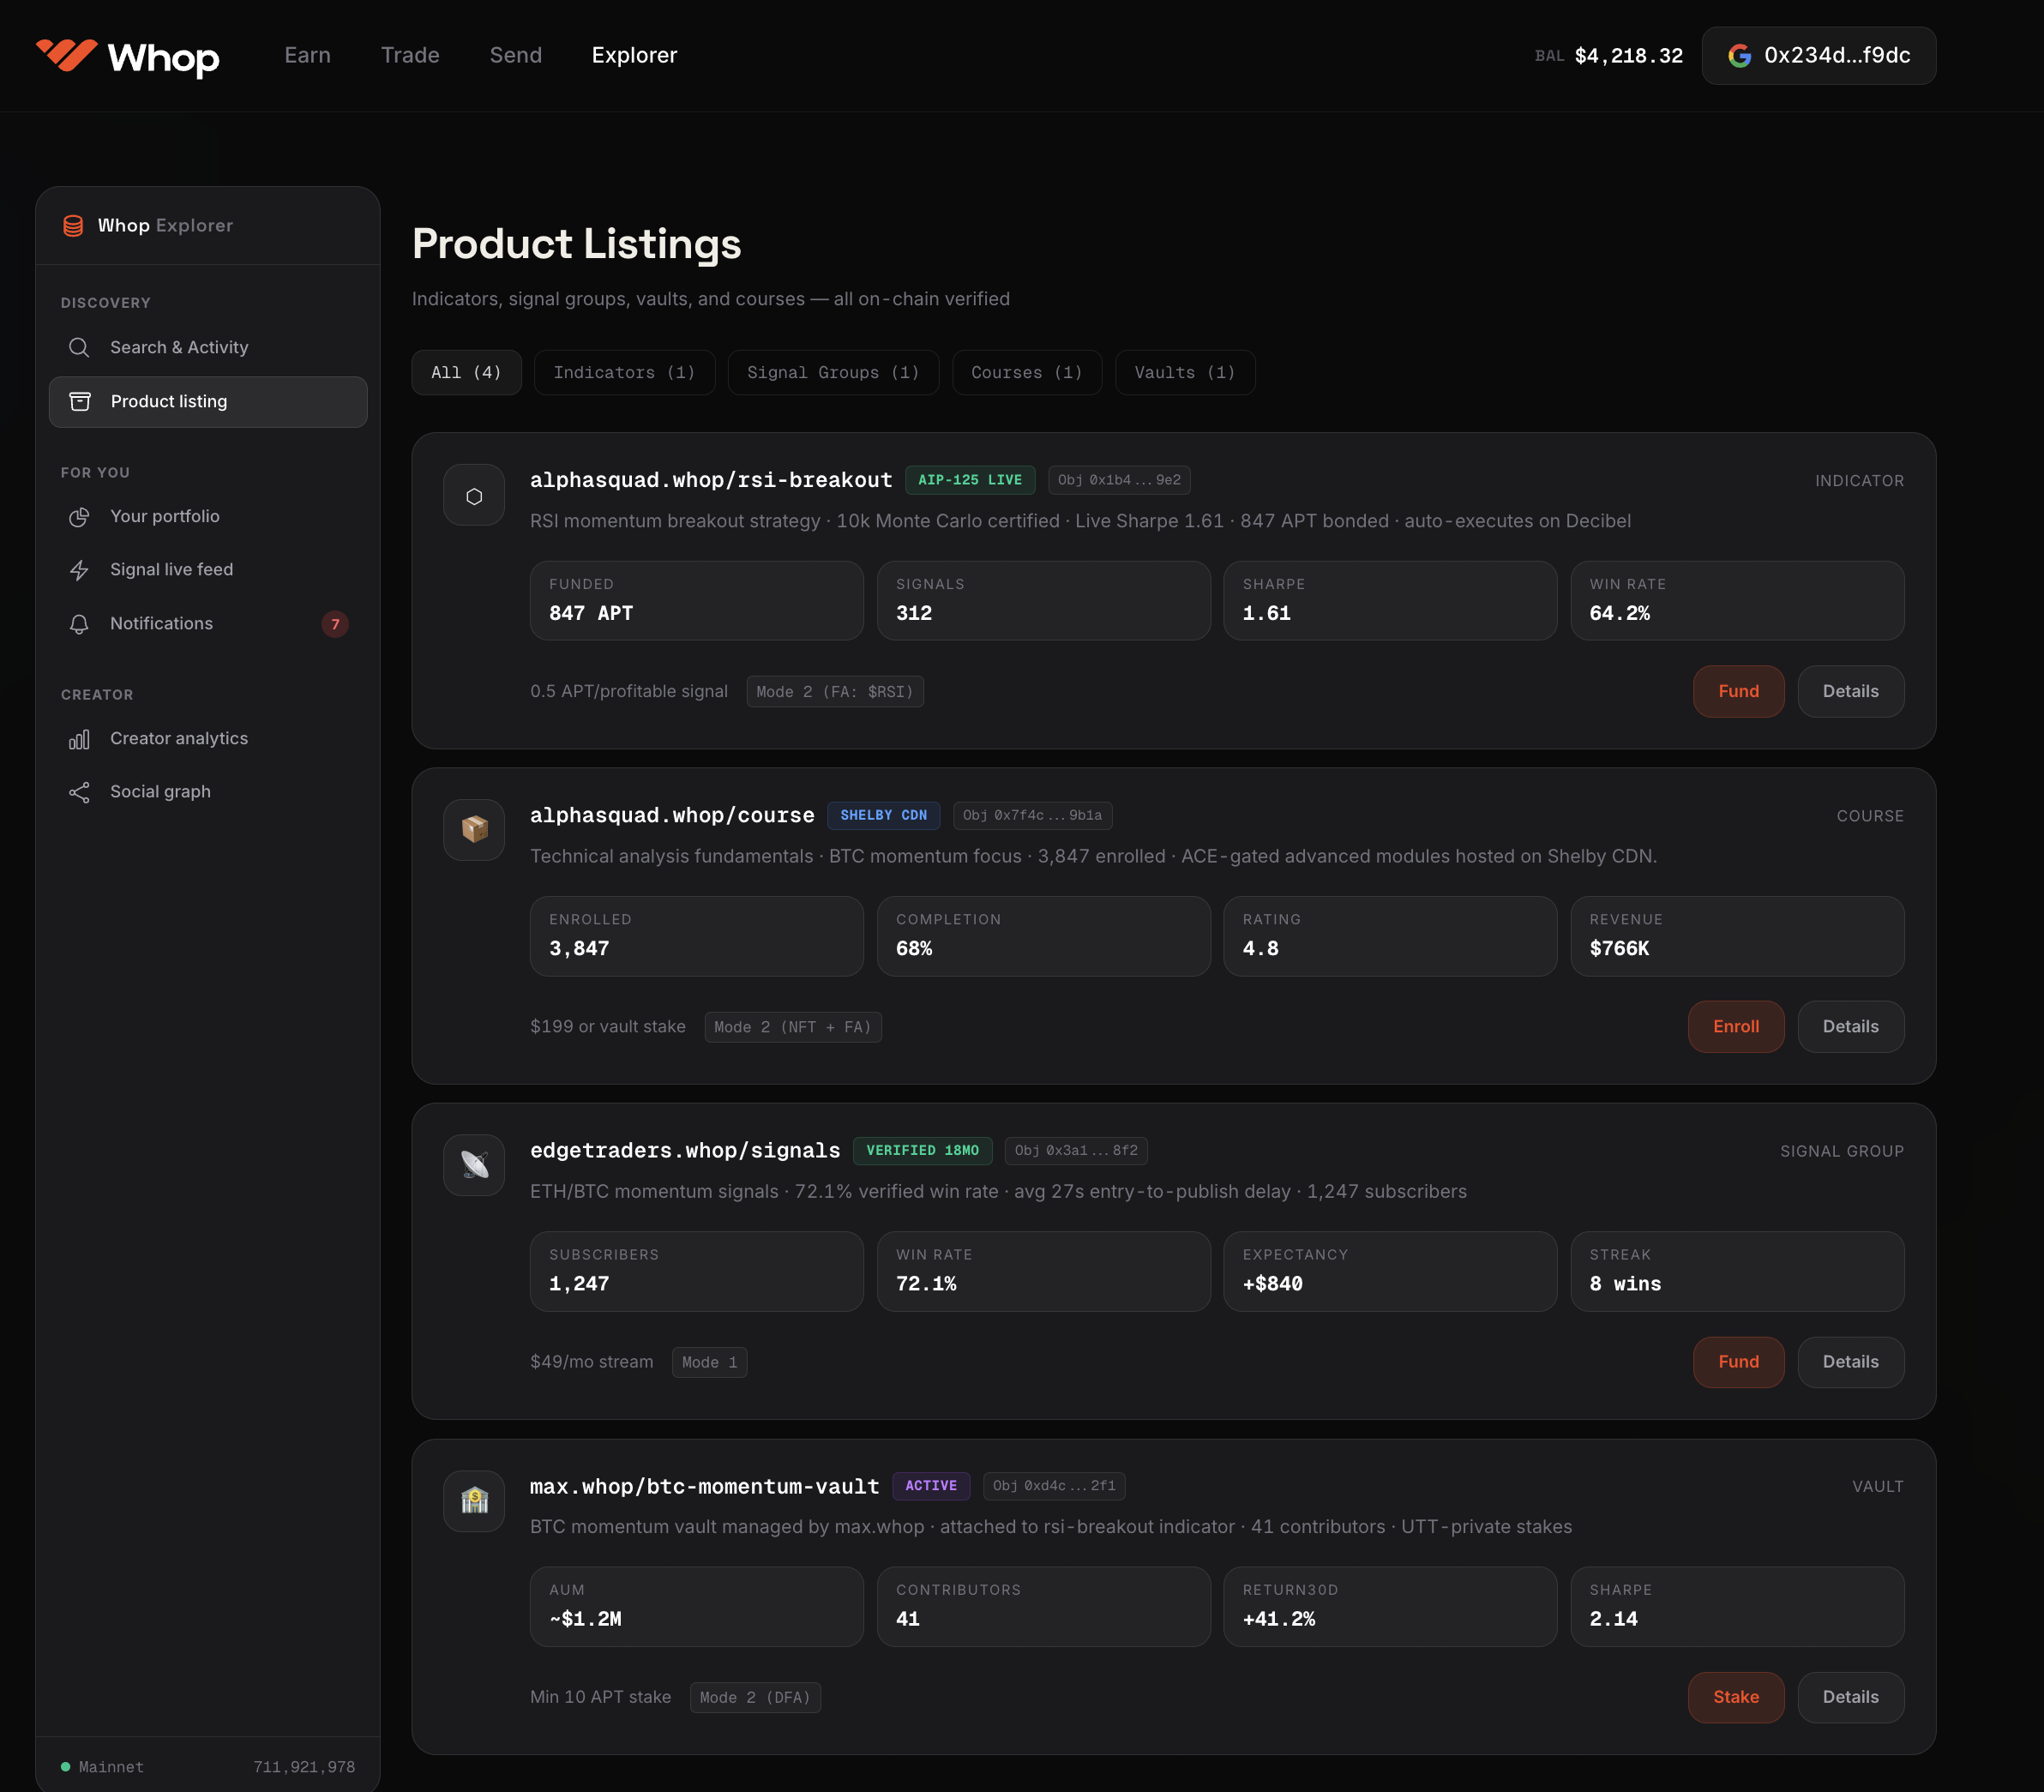Image resolution: width=2044 pixels, height=1792 pixels.
Task: Click the alphasquad.whop/rsi-breakout title
Action: click(711, 480)
